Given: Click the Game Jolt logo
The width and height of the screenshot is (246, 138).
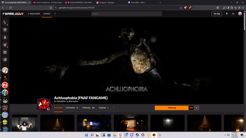Looking at the screenshot, I should click(x=13, y=14).
